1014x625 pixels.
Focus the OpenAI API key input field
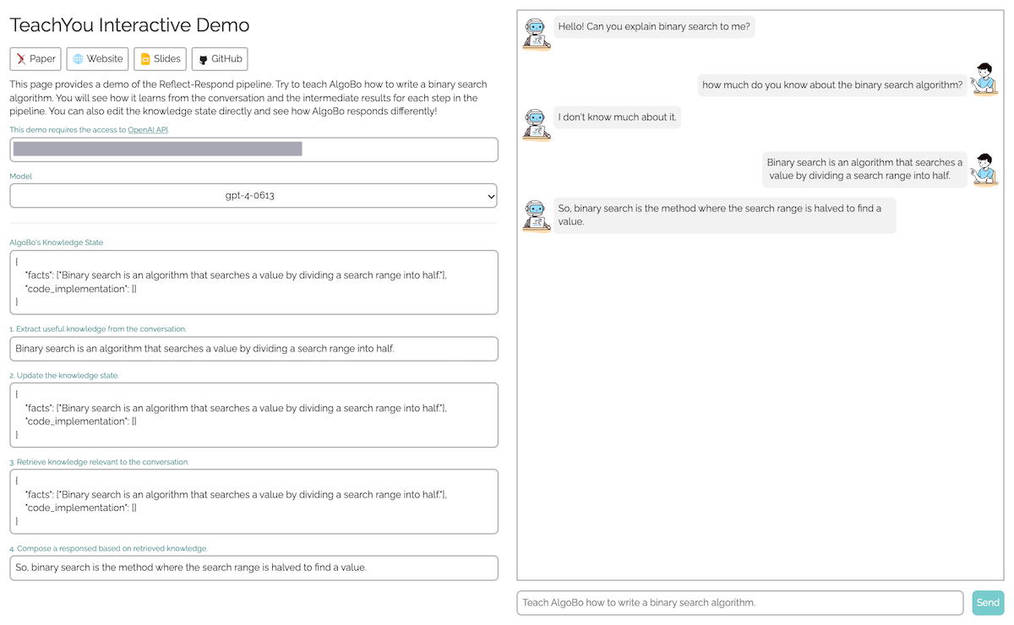point(253,149)
